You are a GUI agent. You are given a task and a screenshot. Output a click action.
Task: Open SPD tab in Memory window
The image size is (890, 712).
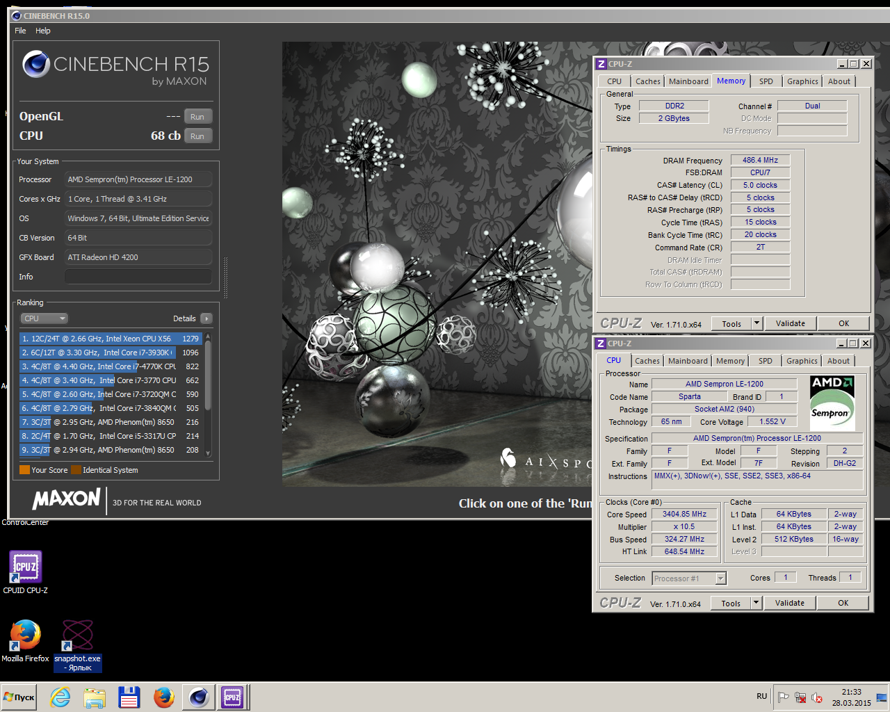766,81
